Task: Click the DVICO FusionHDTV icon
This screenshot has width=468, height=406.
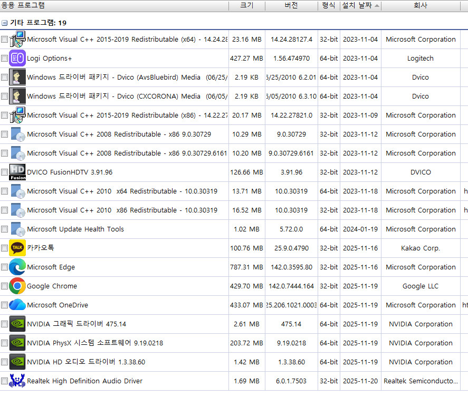Action: (17, 172)
